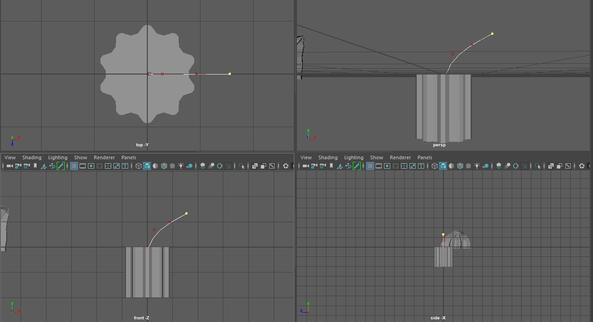Select yellow curve endpoint in persp view
Viewport: 593px width, 322px height.
coord(492,33)
